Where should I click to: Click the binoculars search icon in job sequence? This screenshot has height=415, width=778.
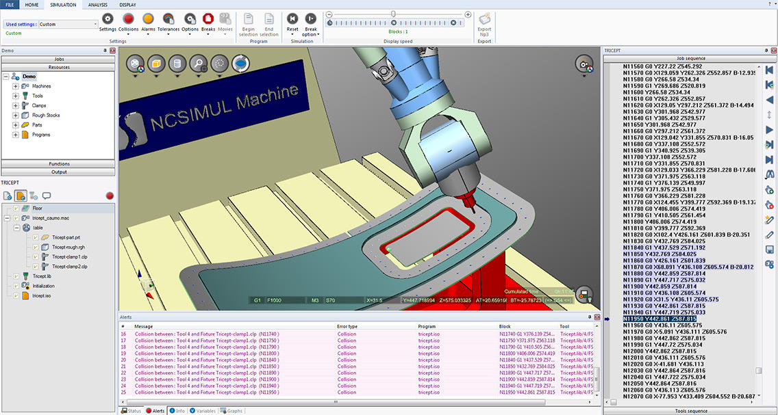click(770, 174)
